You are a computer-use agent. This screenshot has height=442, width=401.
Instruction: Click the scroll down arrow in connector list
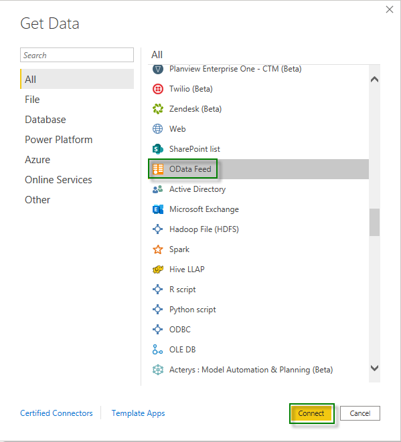[374, 368]
